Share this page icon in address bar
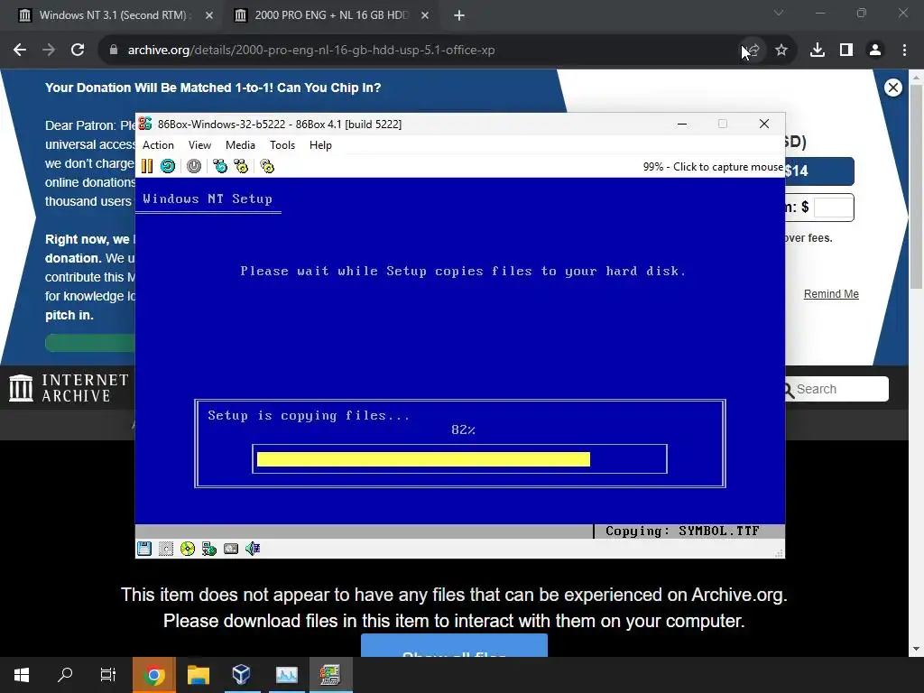This screenshot has height=693, width=924. 753,51
